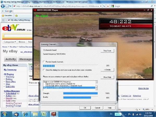Image resolution: width=156 pixels, height=117 pixels.
Task: Open the Sold listings link
Action: pos(8,101)
